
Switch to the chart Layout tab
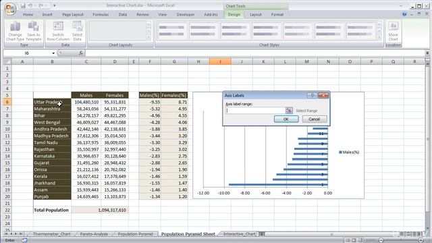point(256,14)
